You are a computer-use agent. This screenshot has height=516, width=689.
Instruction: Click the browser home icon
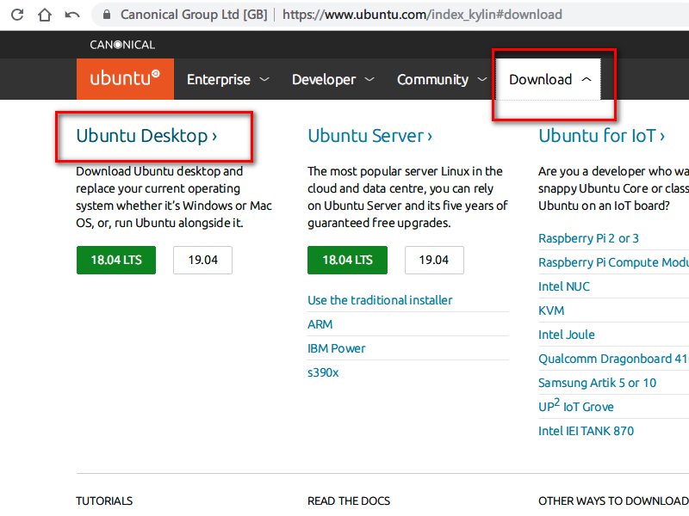click(44, 15)
